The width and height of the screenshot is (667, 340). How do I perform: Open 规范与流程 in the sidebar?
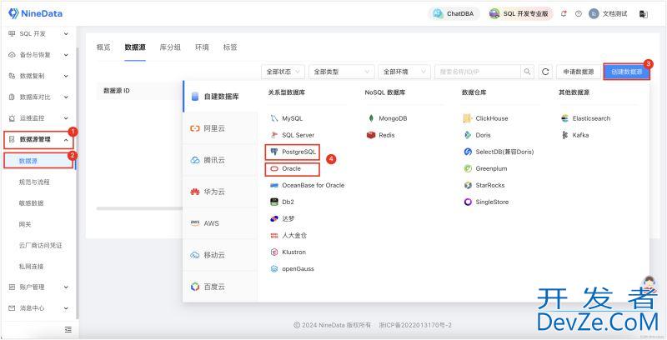point(34,182)
